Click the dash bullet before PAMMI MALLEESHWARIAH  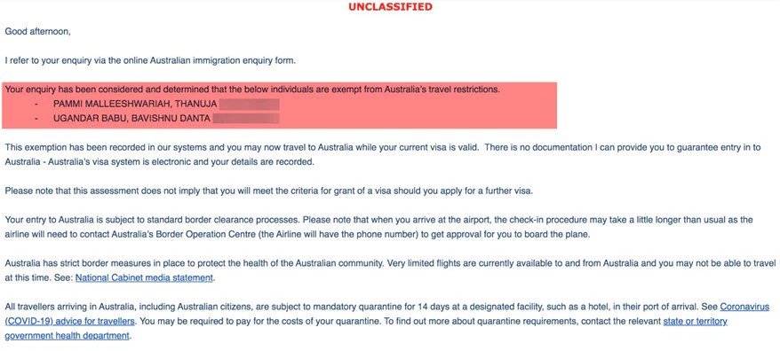coord(36,105)
